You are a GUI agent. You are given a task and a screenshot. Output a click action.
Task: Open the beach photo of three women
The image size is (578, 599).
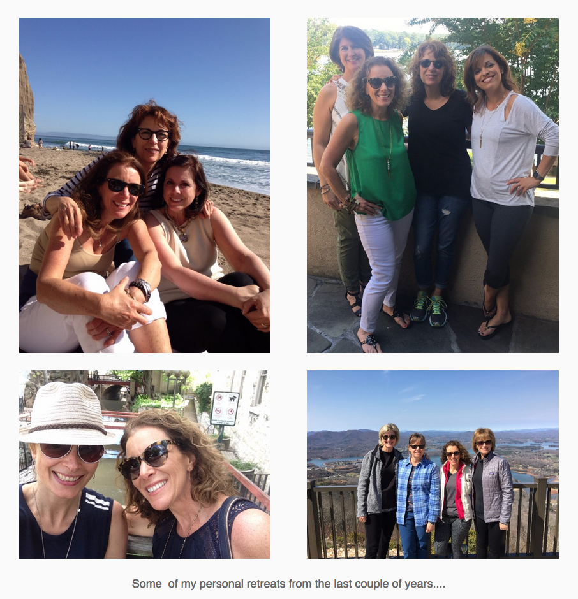[145, 185]
